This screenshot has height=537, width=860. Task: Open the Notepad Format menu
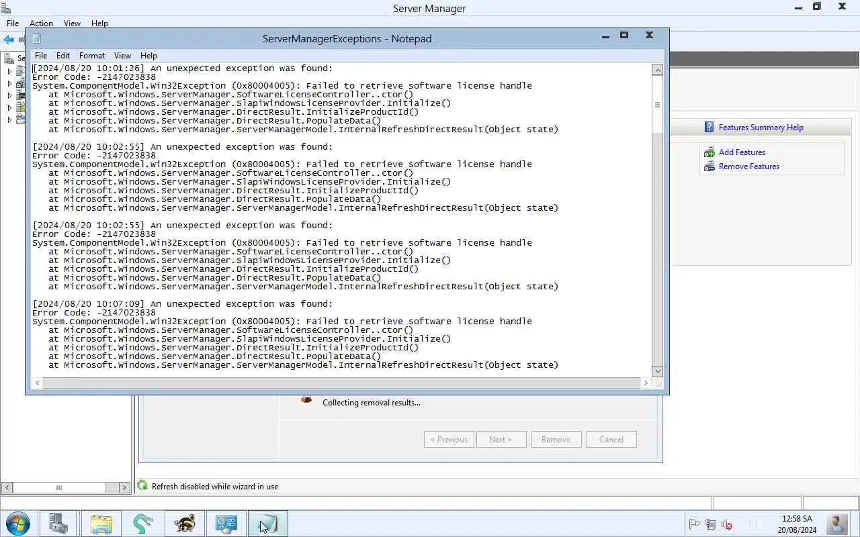(x=92, y=56)
